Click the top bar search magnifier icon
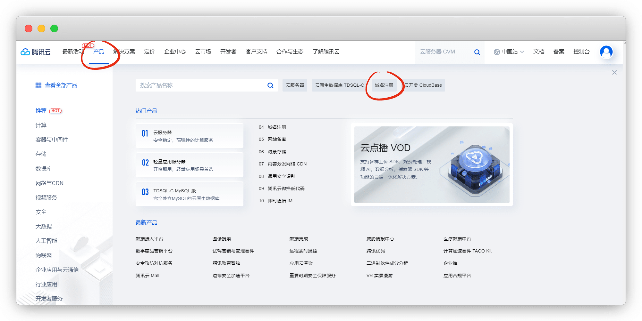The height and width of the screenshot is (321, 642). (x=477, y=52)
